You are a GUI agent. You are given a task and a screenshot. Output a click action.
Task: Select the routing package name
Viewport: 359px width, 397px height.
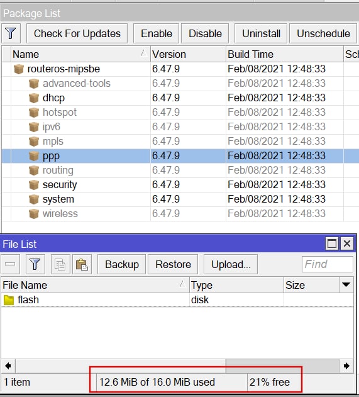[58, 171]
